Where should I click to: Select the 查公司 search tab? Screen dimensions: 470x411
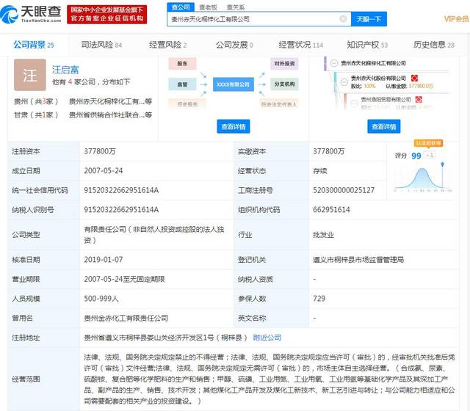pyautogui.click(x=181, y=7)
